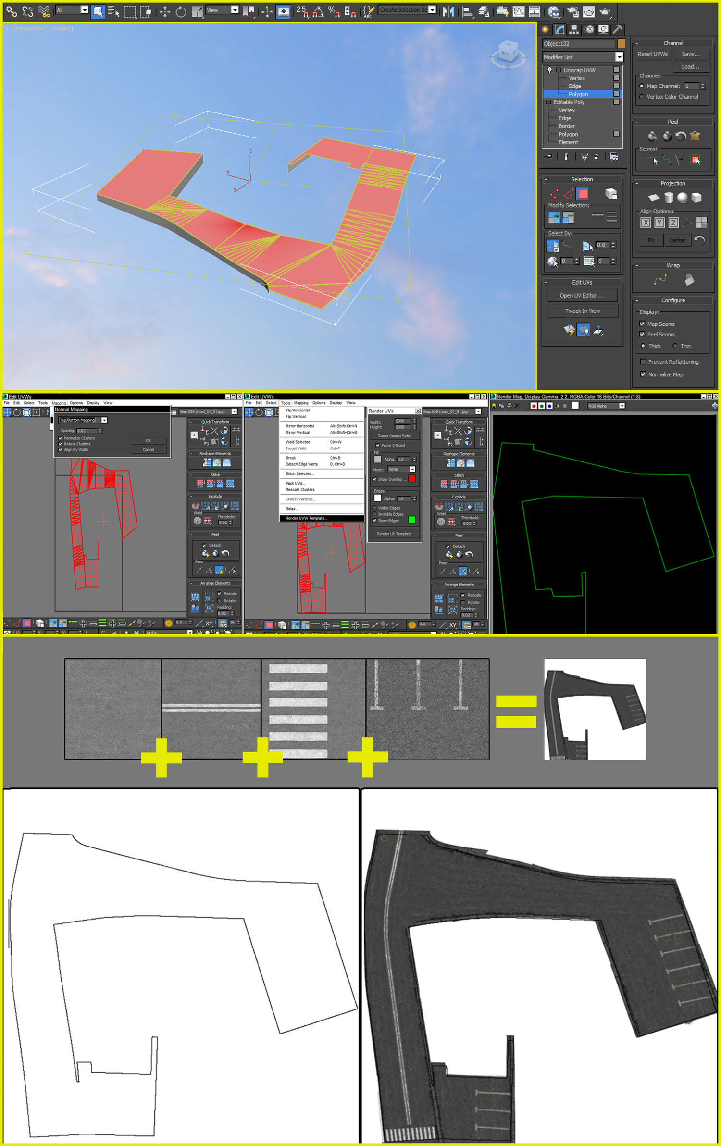This screenshot has height=1146, width=721.
Task: Uncheck the Map Seams checkbox
Action: point(642,324)
